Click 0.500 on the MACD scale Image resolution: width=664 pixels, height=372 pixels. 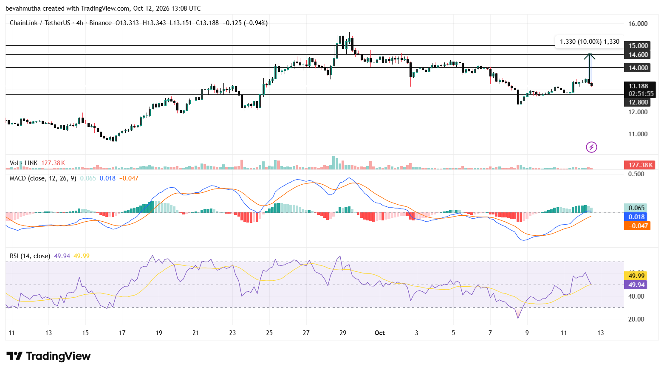[x=636, y=174]
